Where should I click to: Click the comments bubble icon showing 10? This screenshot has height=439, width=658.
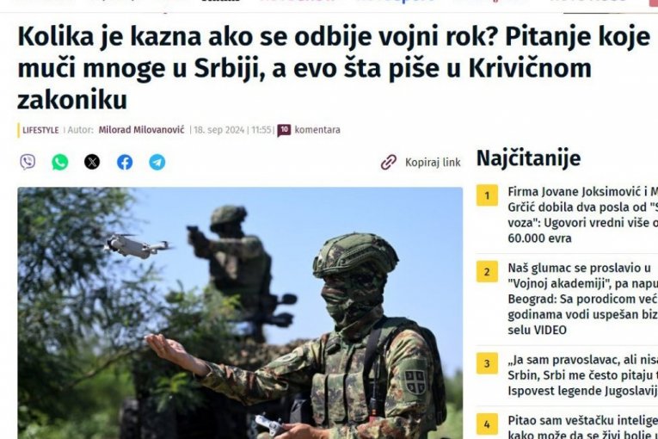click(284, 130)
